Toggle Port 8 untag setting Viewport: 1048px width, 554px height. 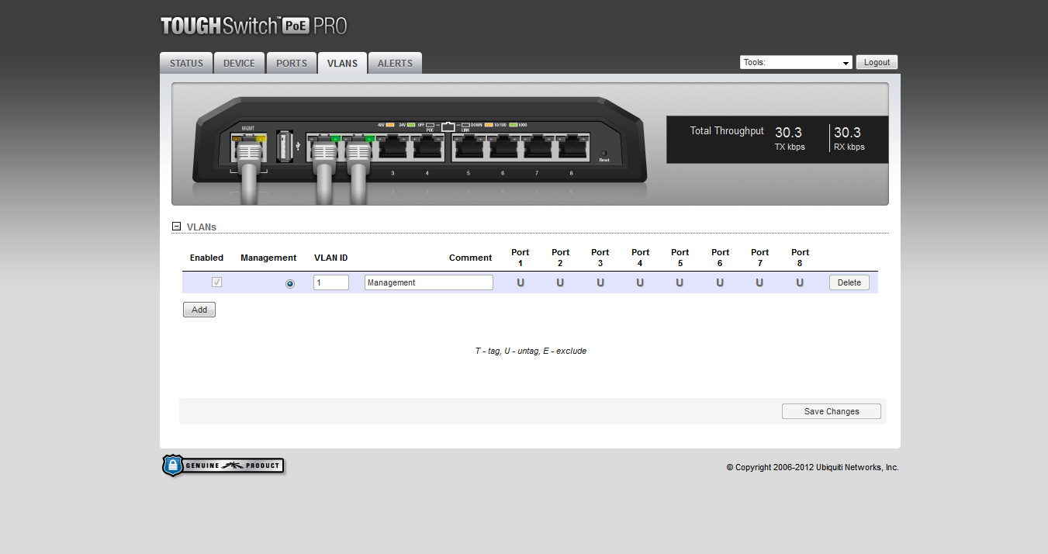pos(800,282)
